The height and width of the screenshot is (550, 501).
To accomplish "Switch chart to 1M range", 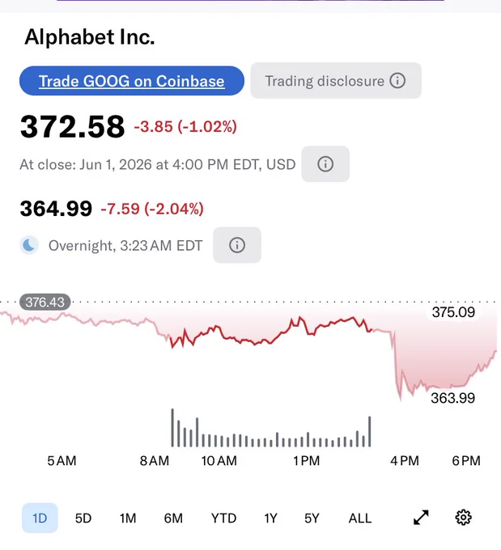I will (128, 518).
